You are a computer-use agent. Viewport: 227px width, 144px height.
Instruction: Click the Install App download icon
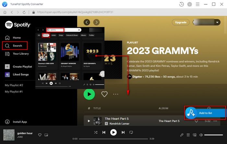click(7, 122)
